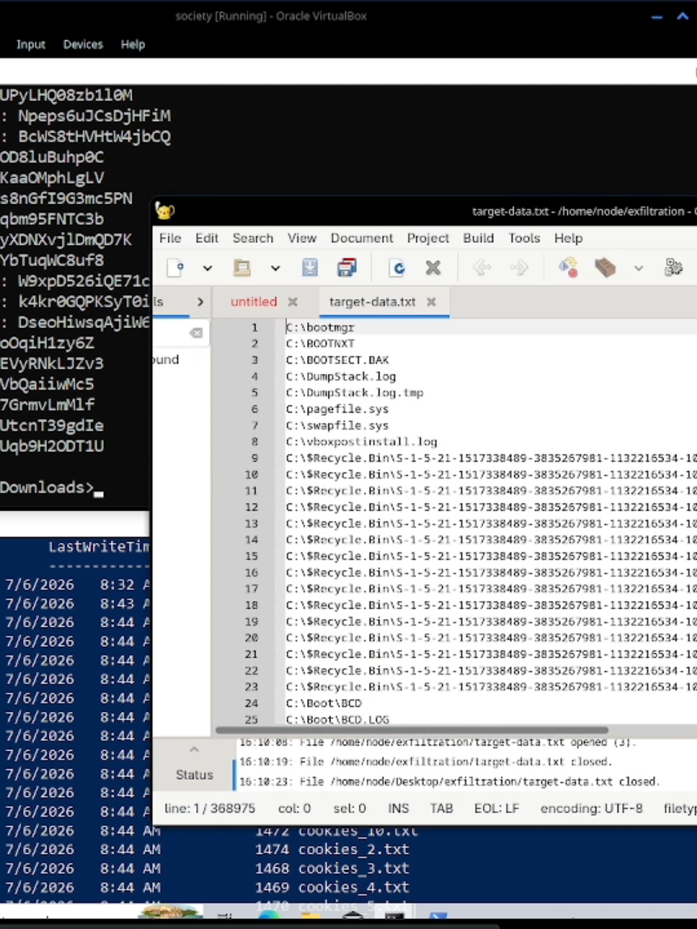Click the New file icon in Geany toolbar
This screenshot has width=697, height=929.
click(x=176, y=268)
